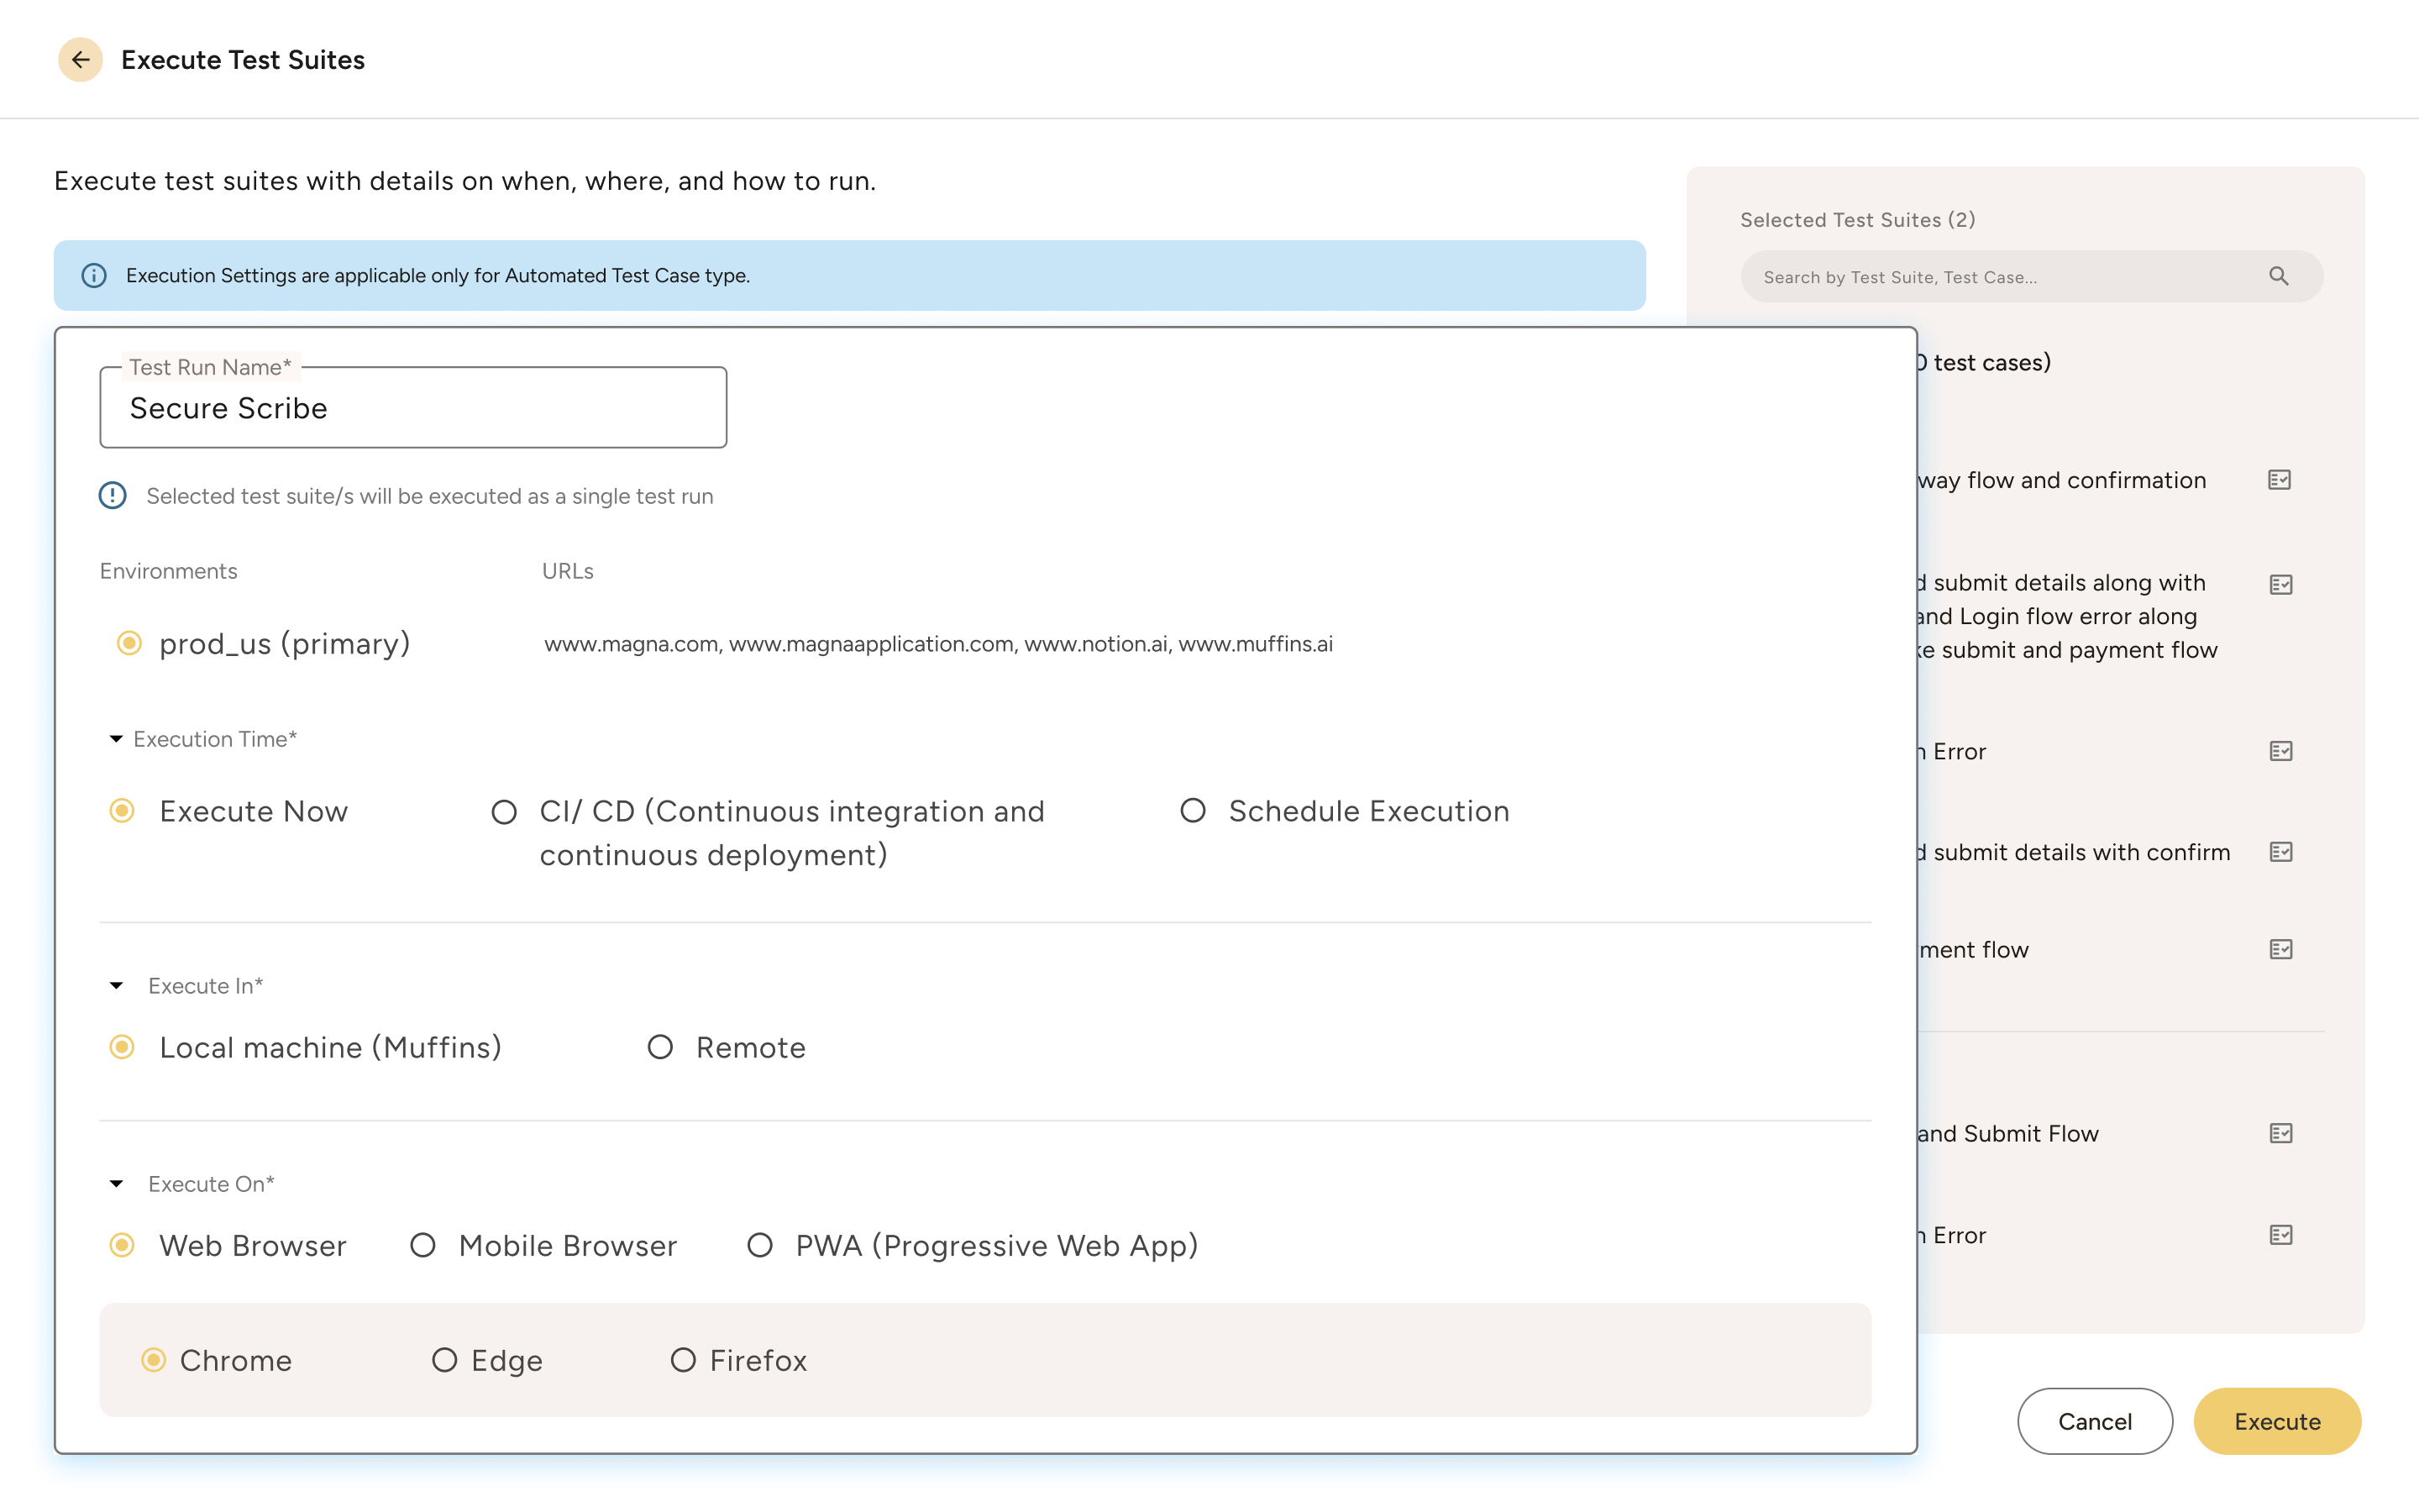
Task: Choose Firefox as the browser
Action: pyautogui.click(x=684, y=1360)
